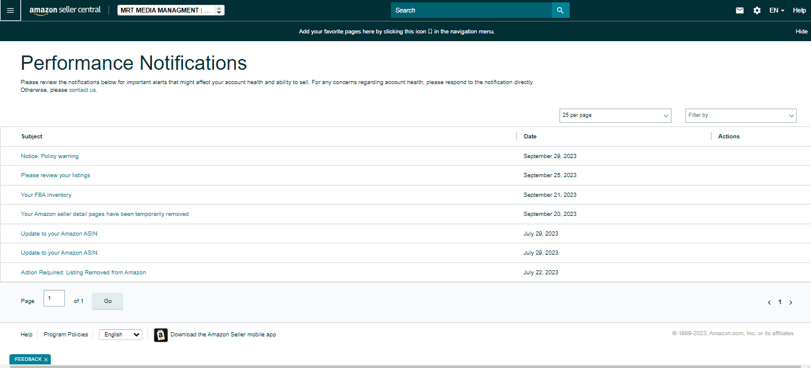This screenshot has height=368, width=811.
Task: Click the September 25, 2023 date cell
Action: (550, 175)
